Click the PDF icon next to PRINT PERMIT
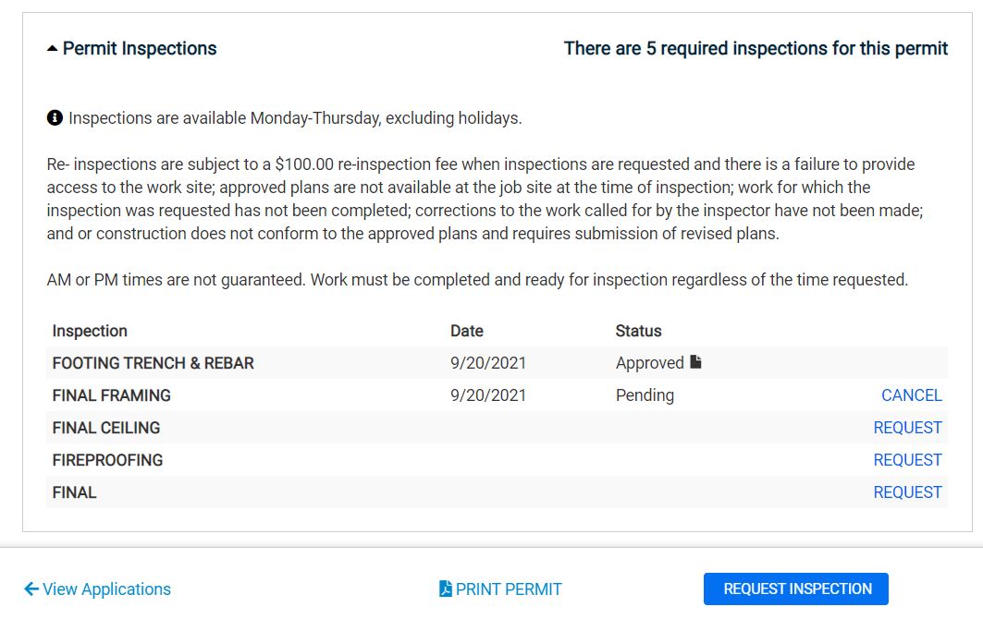Viewport: 983px width, 619px height. point(445,589)
